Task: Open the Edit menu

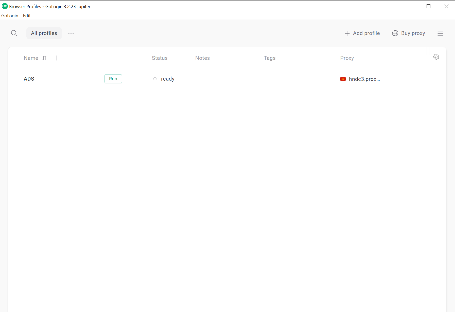Action: [27, 15]
